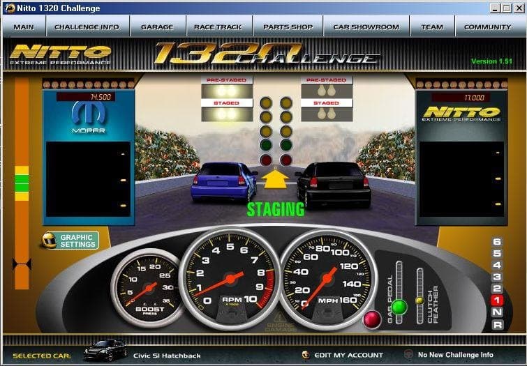The image size is (527, 366).
Task: Click the green STAGING text
Action: pos(276,209)
